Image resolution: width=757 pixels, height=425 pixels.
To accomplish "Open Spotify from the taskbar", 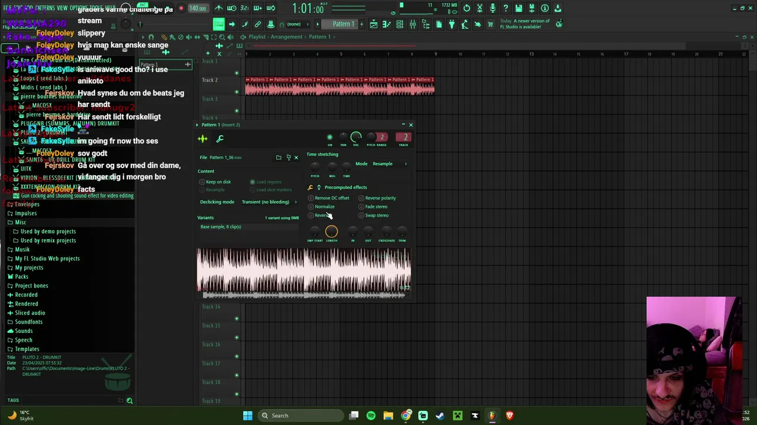I will tap(371, 416).
